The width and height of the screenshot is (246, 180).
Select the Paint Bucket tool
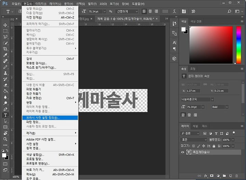click(x=5, y=91)
